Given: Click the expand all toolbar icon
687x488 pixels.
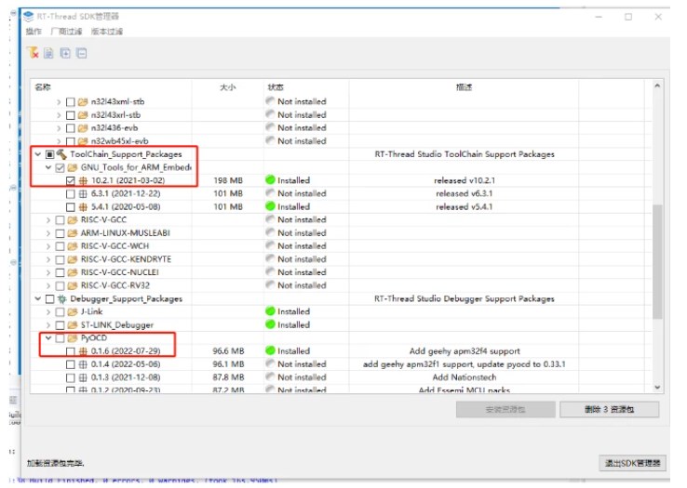Looking at the screenshot, I should [x=65, y=53].
